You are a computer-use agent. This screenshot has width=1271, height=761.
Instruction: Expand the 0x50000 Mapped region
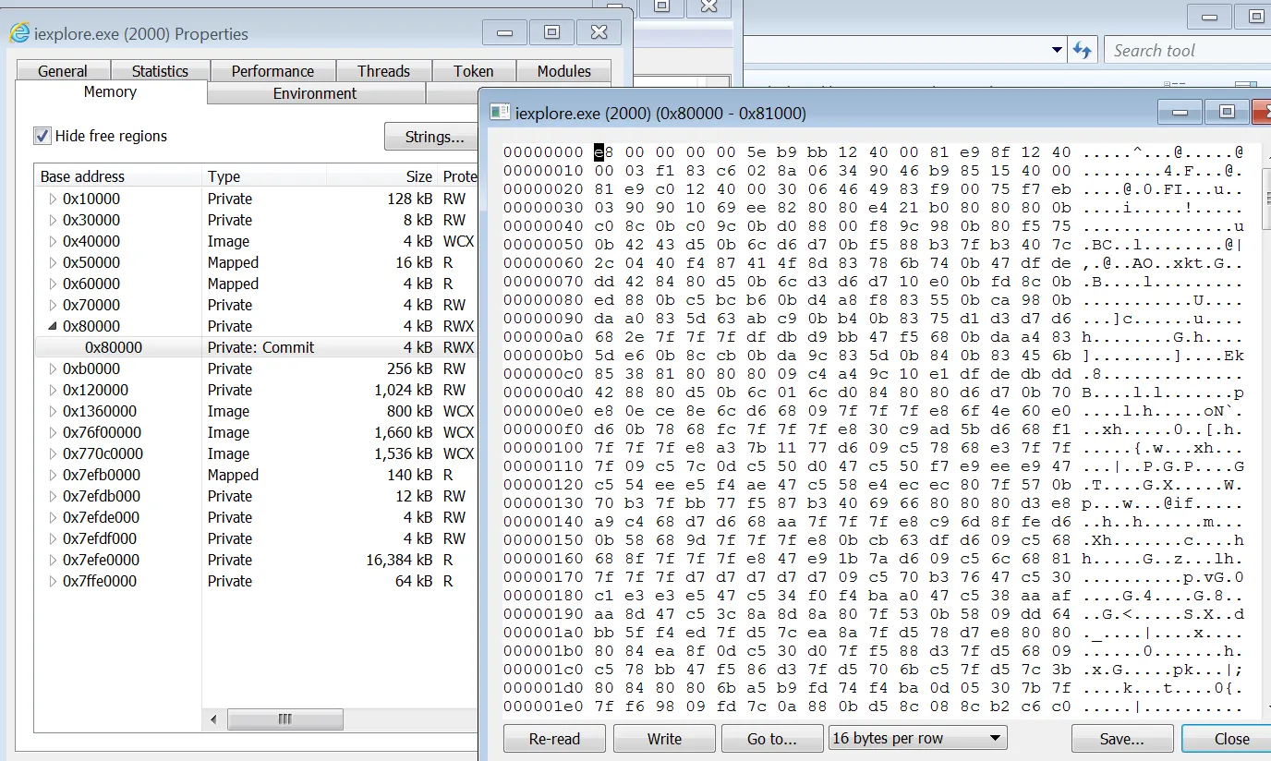(x=52, y=262)
